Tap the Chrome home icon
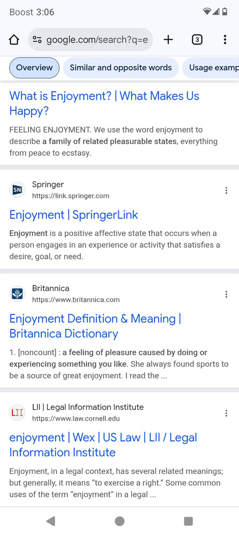The height and width of the screenshot is (535, 239). click(x=14, y=40)
